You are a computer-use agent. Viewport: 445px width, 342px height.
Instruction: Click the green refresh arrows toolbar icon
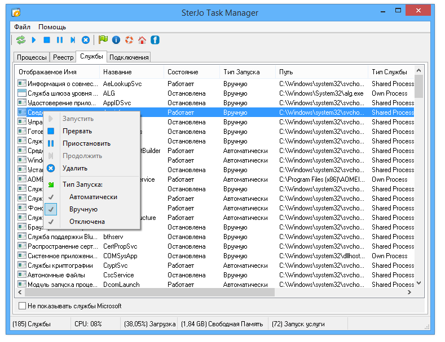[x=21, y=40]
